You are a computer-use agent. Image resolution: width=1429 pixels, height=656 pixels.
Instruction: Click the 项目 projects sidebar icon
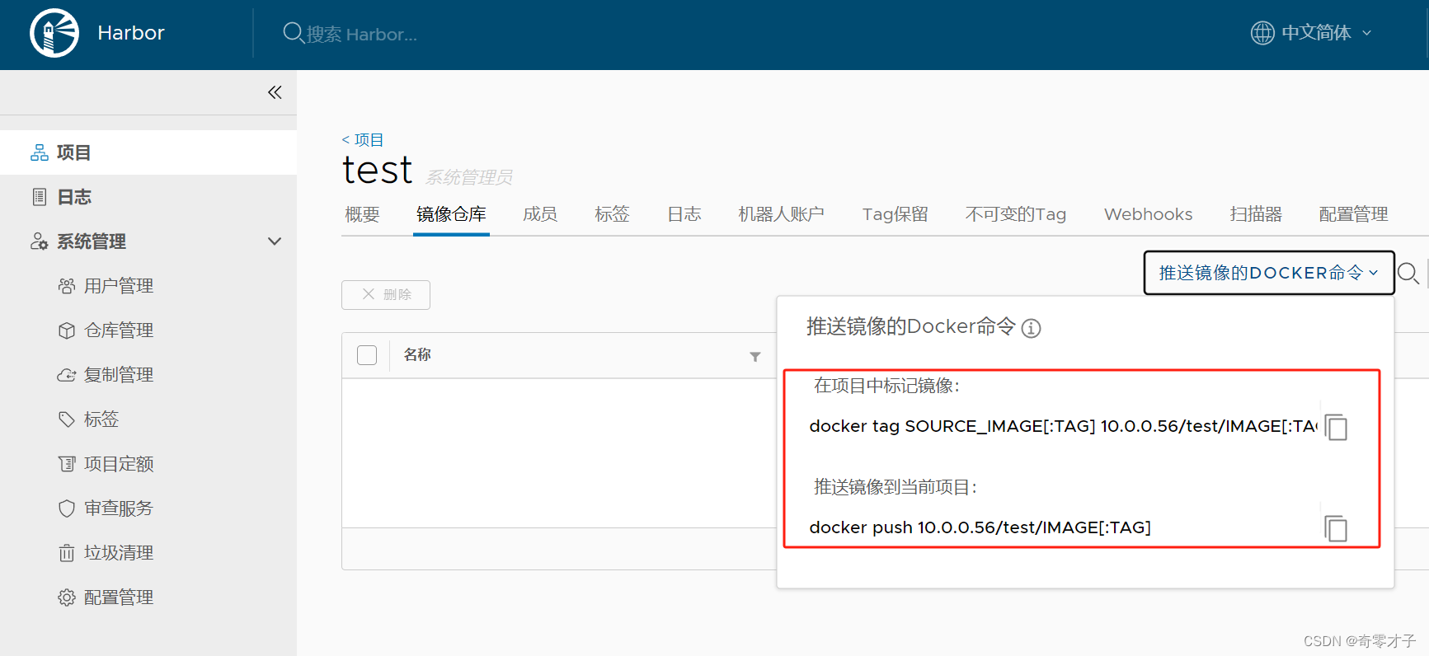pyautogui.click(x=40, y=152)
